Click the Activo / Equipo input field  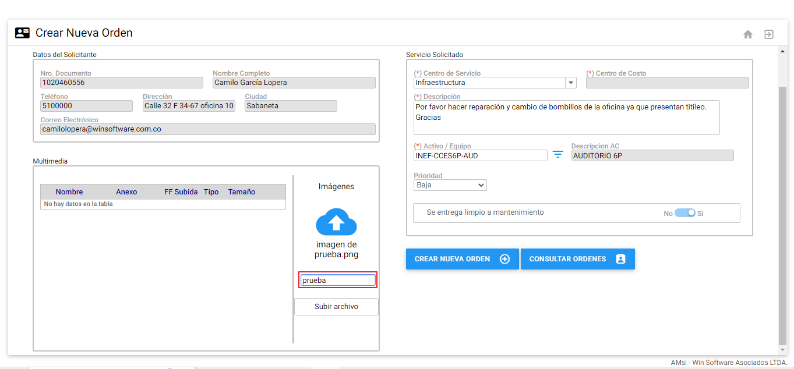[x=481, y=155]
